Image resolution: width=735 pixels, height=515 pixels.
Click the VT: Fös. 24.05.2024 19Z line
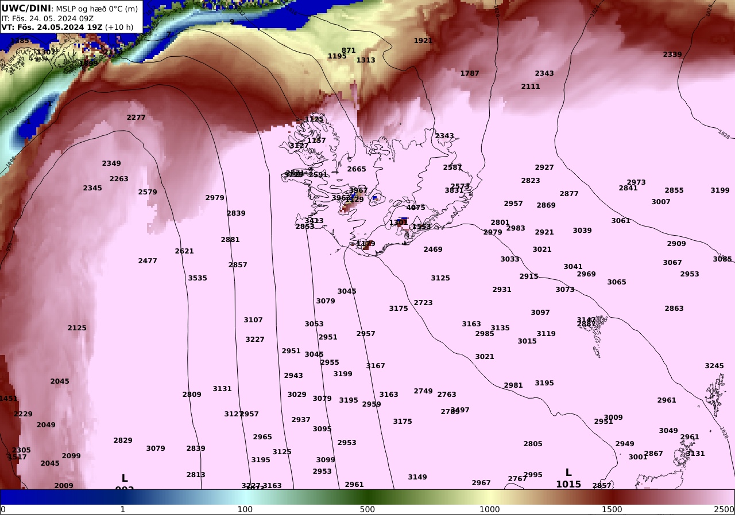pos(67,27)
